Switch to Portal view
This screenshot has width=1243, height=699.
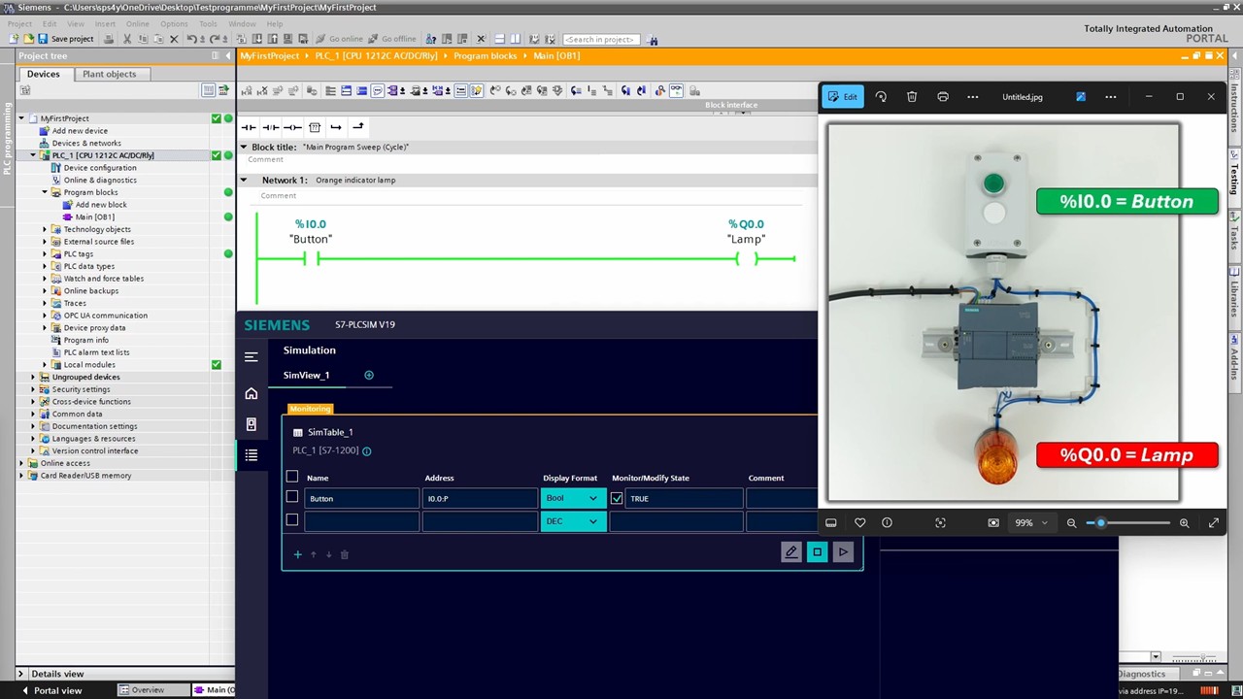point(51,690)
